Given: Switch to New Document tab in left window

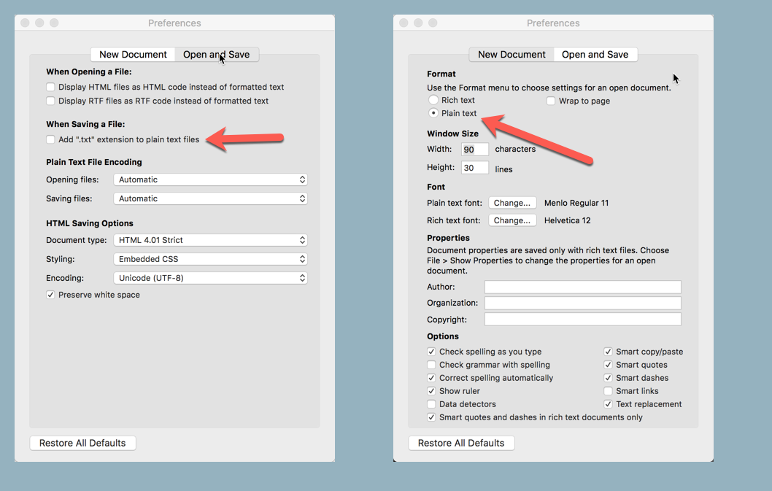Looking at the screenshot, I should click(x=134, y=55).
